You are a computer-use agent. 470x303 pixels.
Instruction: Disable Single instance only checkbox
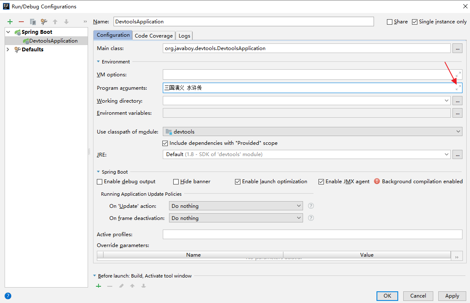click(x=414, y=22)
